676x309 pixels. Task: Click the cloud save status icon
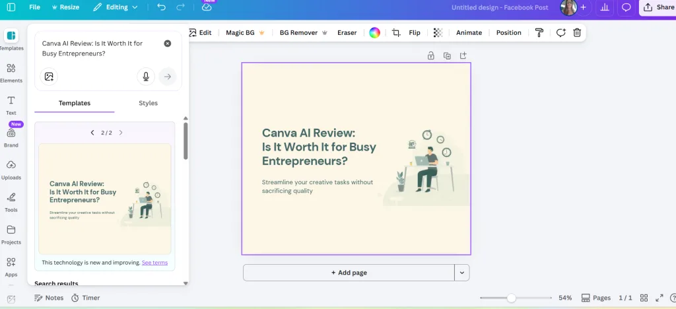pyautogui.click(x=207, y=7)
